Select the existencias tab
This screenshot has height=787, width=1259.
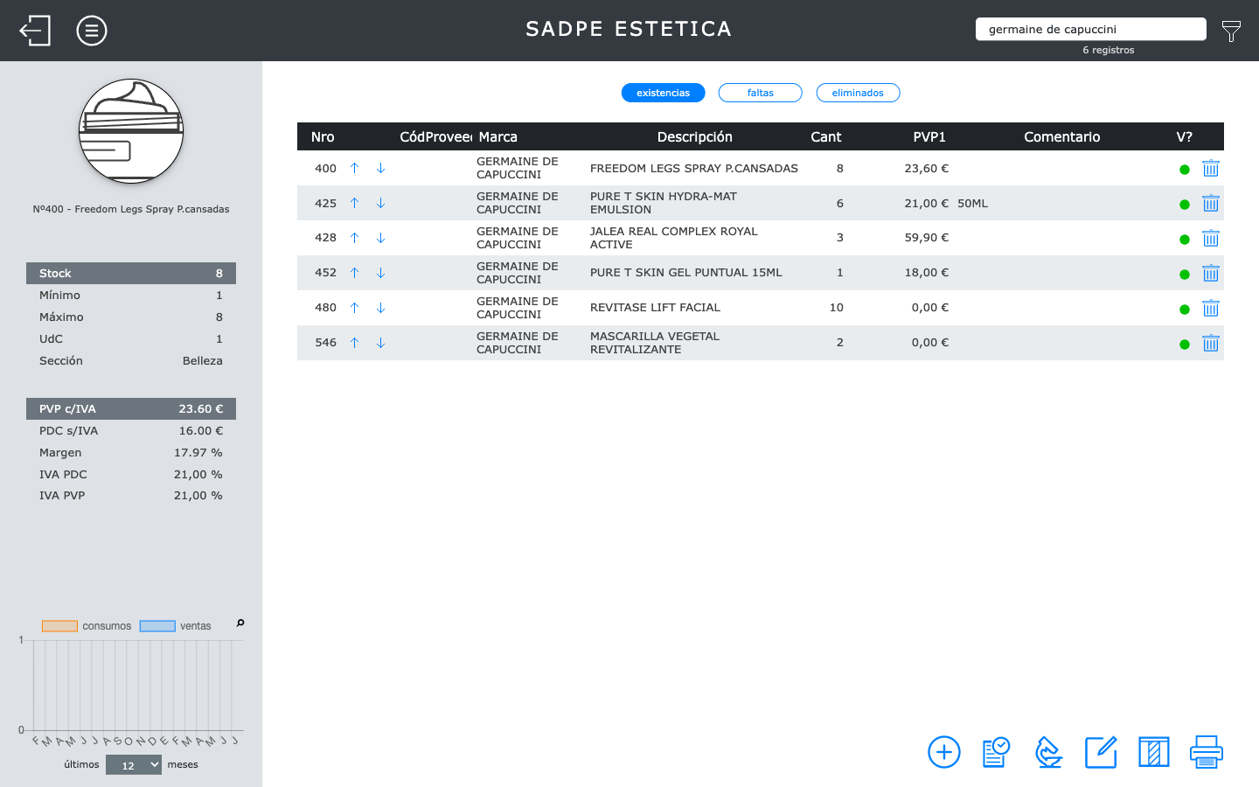pyautogui.click(x=663, y=93)
